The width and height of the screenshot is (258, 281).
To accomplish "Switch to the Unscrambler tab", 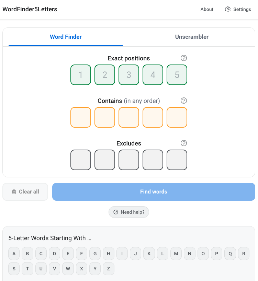I will tap(192, 37).
